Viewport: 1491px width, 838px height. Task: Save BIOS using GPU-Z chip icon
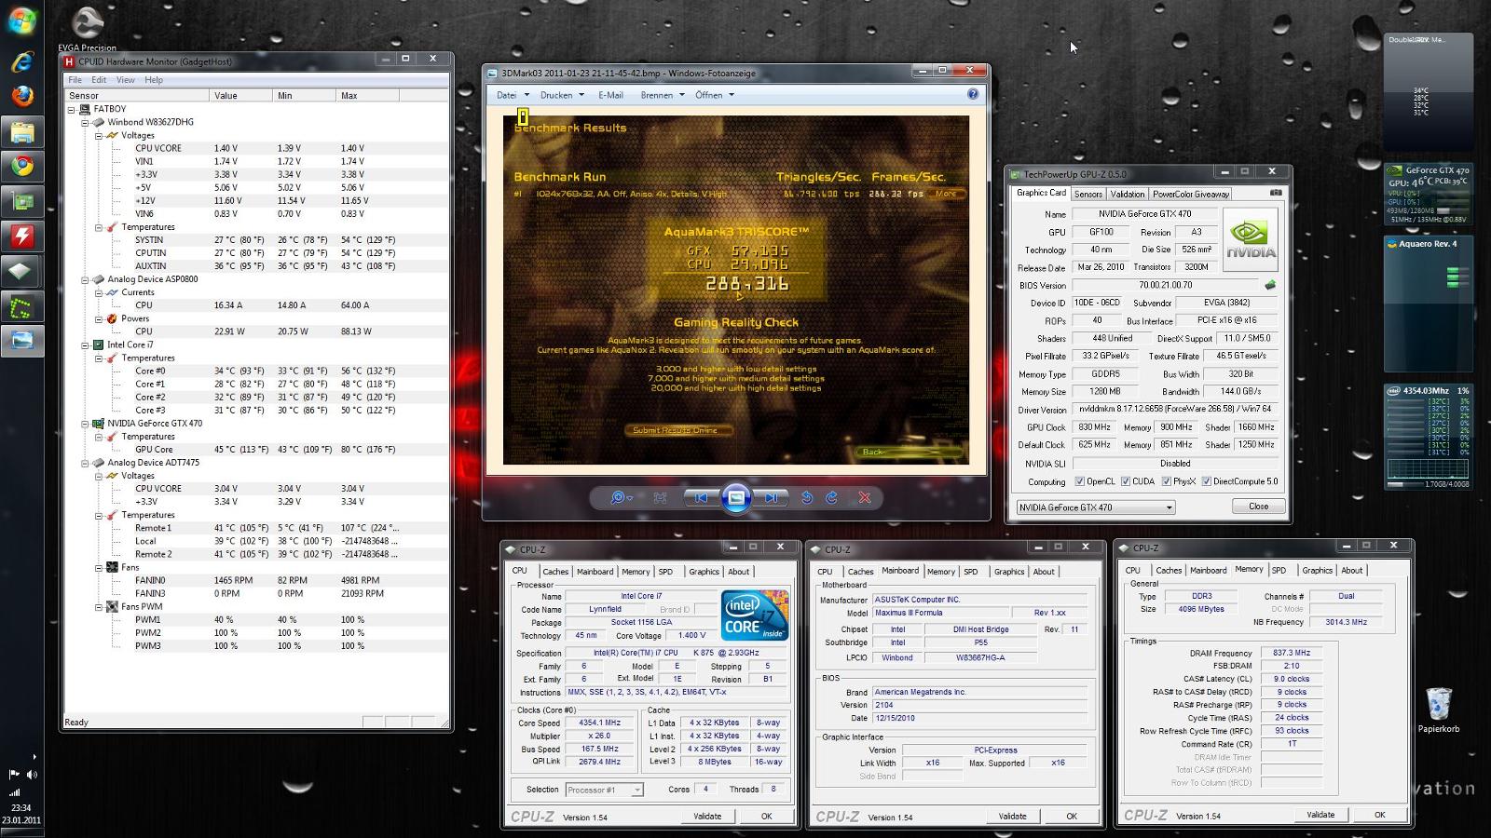[1270, 285]
